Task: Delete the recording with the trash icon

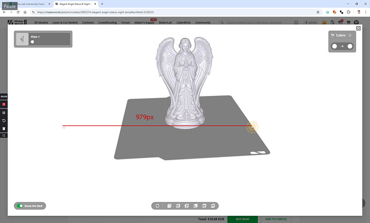Action: pos(4,129)
